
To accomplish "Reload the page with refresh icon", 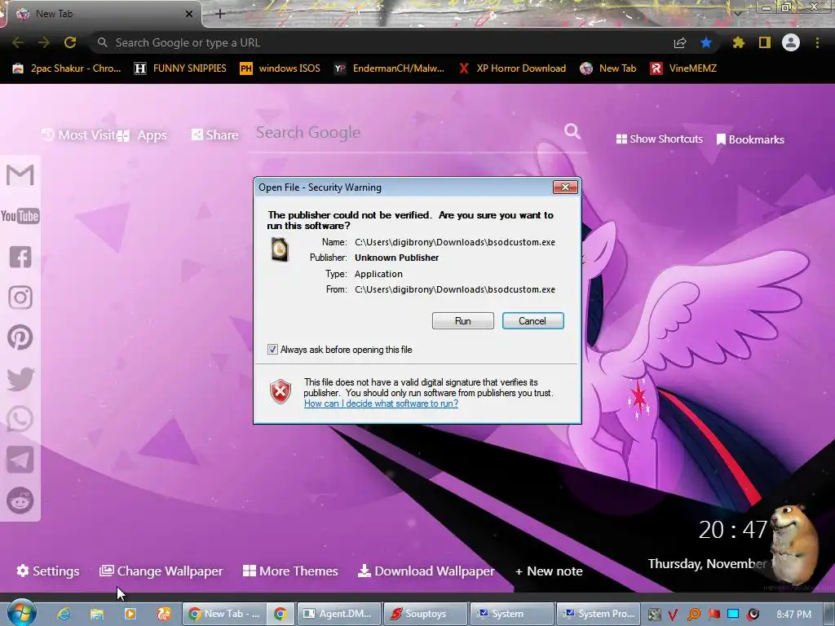I will click(x=70, y=42).
